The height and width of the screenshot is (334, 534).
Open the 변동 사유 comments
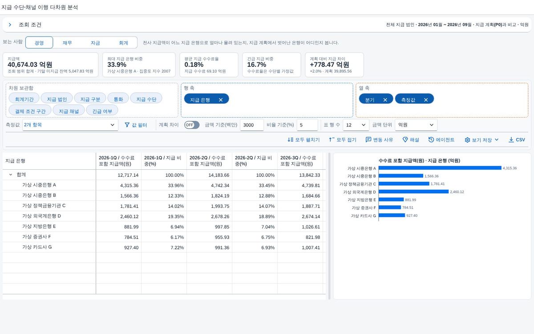coord(379,140)
